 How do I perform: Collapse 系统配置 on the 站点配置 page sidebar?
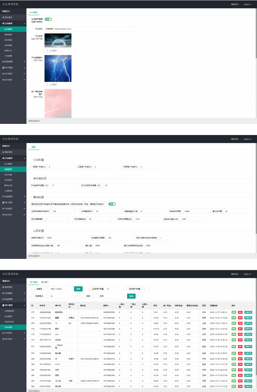point(24,24)
